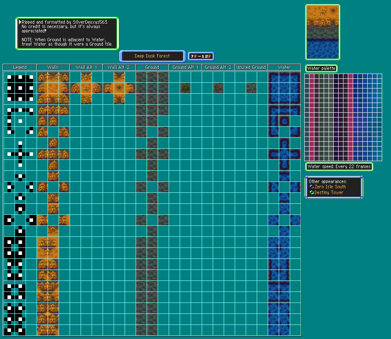Select the center tile of the Water 3x3 block
The height and width of the screenshot is (339, 391).
click(284, 88)
